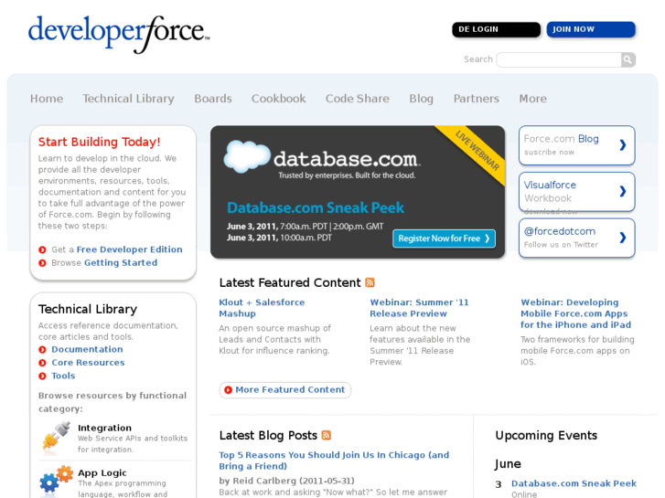Click by Reid Carlberg (2011-05-31) byline
Screen dimensions: 665x498
pos(286,481)
